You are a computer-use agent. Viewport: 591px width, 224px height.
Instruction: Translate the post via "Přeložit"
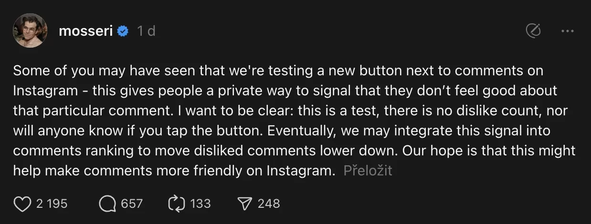pos(368,171)
